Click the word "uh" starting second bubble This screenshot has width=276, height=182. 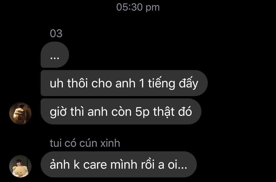(56, 83)
